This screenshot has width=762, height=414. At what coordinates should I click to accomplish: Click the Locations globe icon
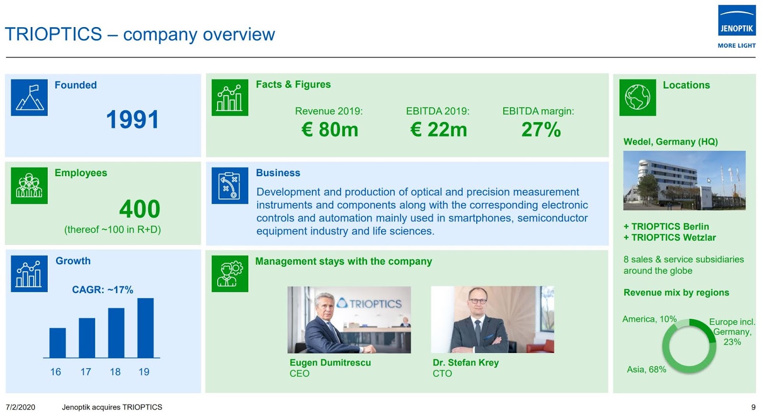(x=637, y=98)
